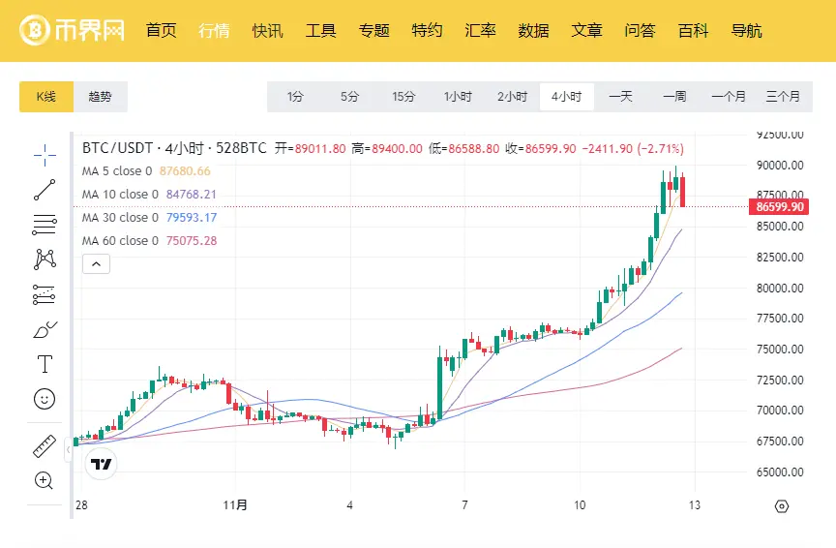Select the trend line drawing tool
This screenshot has width=836, height=548.
[x=45, y=191]
